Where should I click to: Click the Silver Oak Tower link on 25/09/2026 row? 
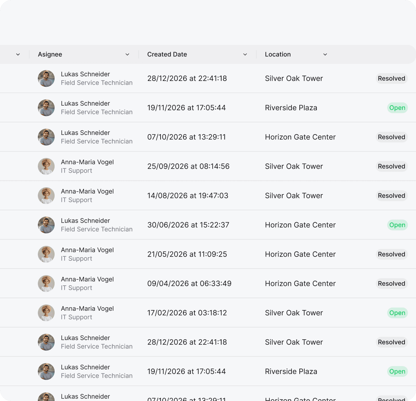click(x=294, y=166)
